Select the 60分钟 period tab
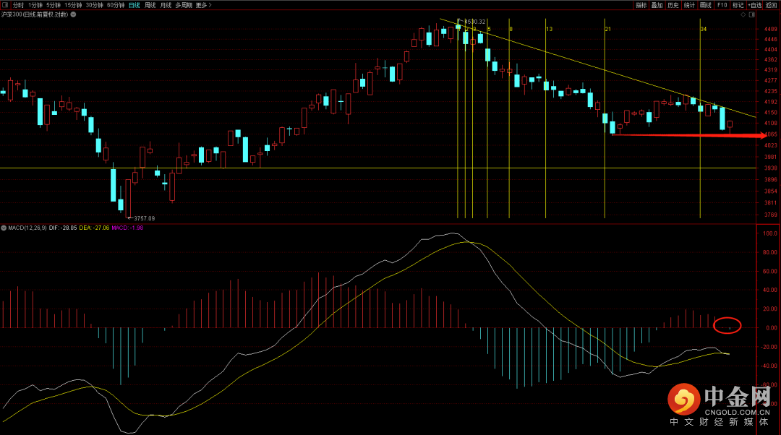Screen dimensions: 781x435 coord(116,5)
